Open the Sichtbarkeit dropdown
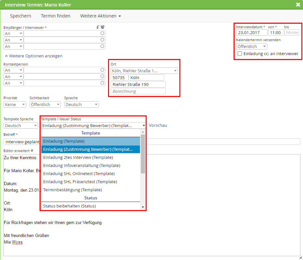Image resolution: width=303 pixels, height=260 pixels. tap(45, 104)
